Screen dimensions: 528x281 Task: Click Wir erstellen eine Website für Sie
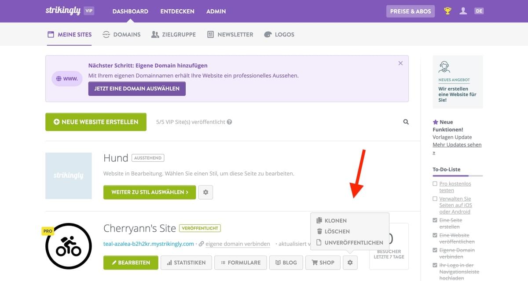457,94
